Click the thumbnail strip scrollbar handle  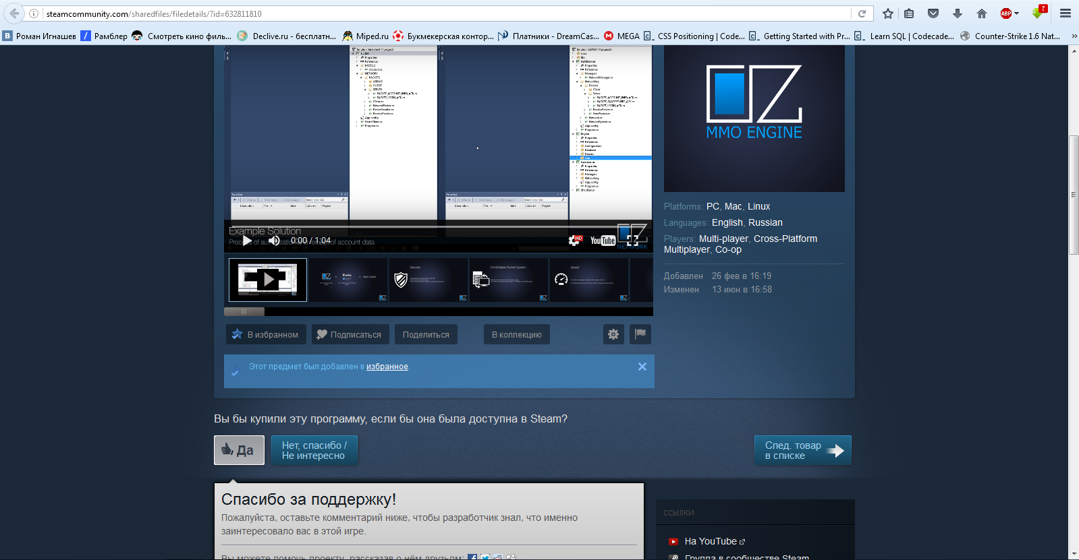pyautogui.click(x=244, y=311)
